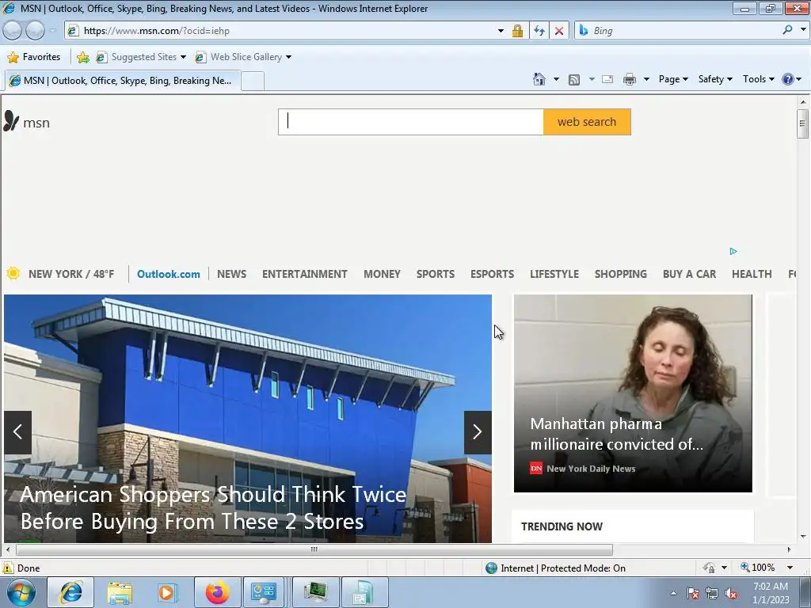Open a new blank tab
This screenshot has width=811, height=608.
pyautogui.click(x=253, y=82)
